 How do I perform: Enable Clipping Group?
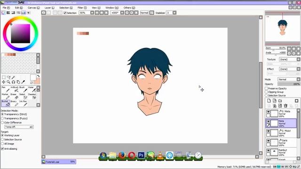pos(266,92)
